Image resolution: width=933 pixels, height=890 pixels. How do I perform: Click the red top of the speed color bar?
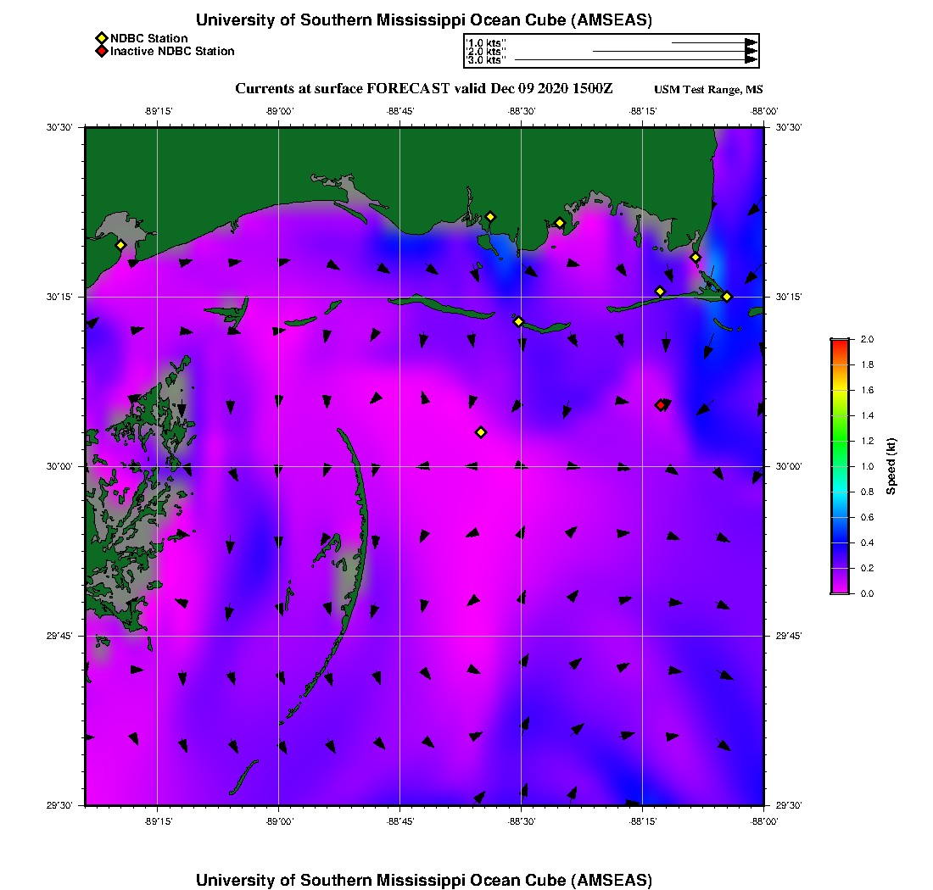(839, 342)
